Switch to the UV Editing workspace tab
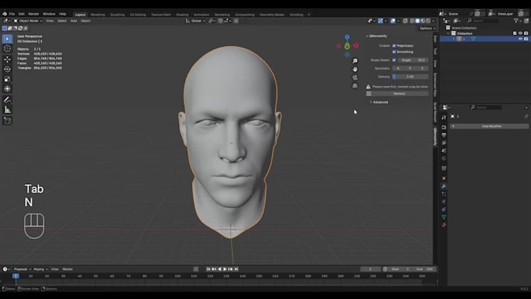Image resolution: width=531 pixels, height=299 pixels. [x=137, y=15]
